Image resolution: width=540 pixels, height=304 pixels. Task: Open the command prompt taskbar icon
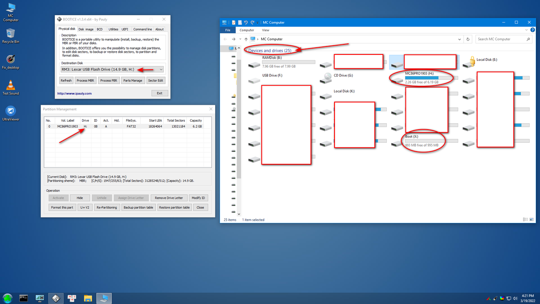(x=24, y=298)
